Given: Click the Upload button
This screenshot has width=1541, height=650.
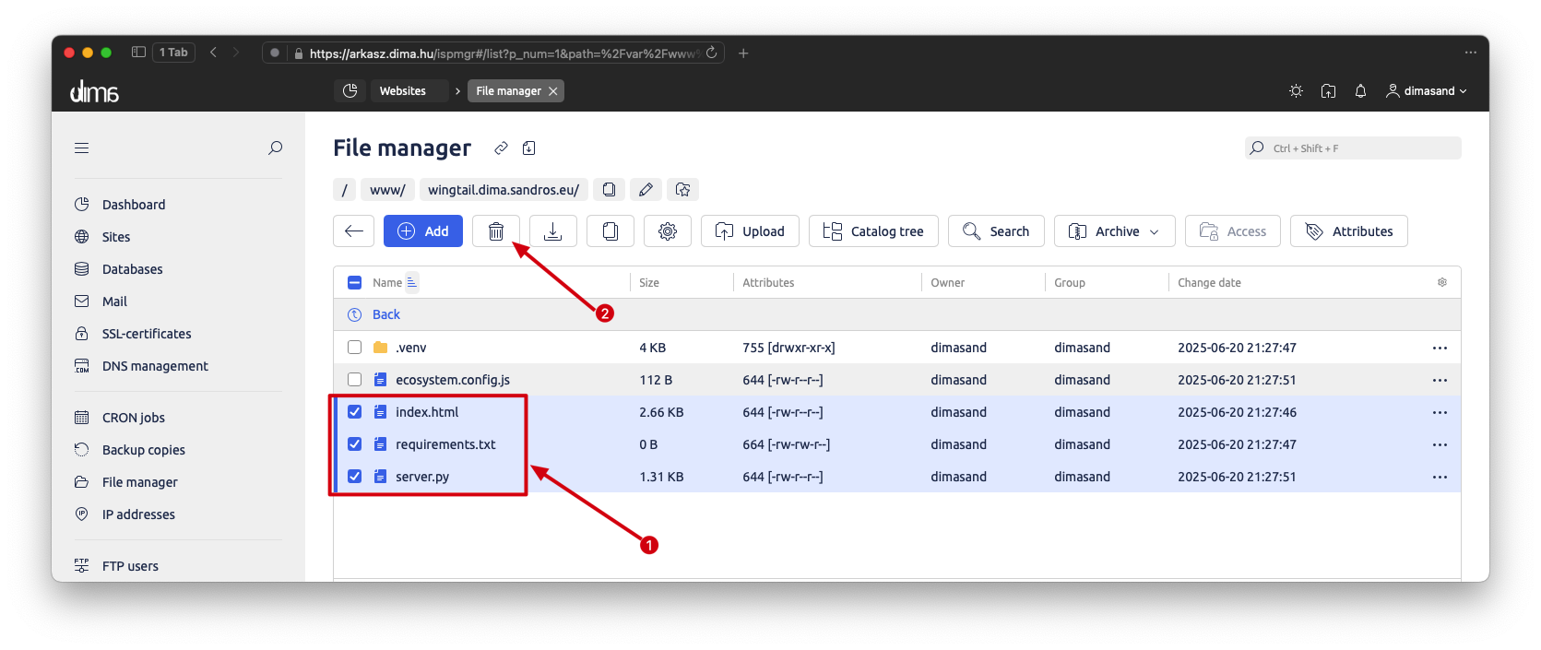Looking at the screenshot, I should (750, 231).
